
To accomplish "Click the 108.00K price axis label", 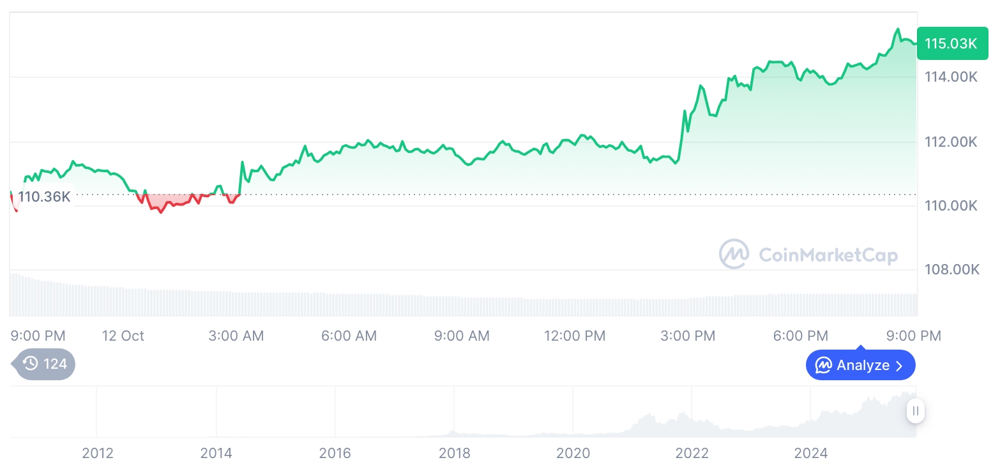I will [951, 270].
